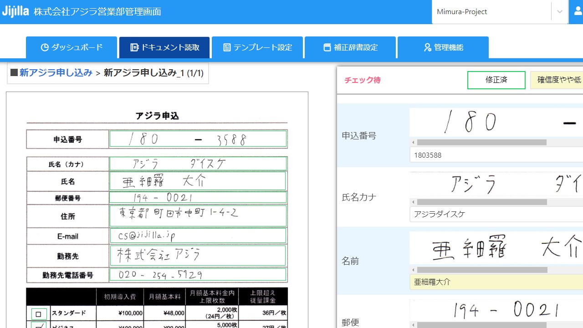Select the 勤務先電話番号 box in document

[198, 275]
